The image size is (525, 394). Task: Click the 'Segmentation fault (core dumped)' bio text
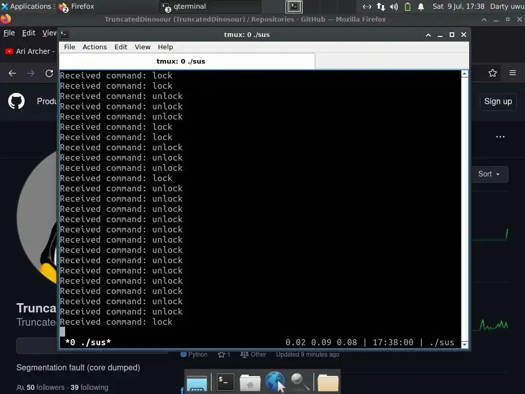[78, 367]
